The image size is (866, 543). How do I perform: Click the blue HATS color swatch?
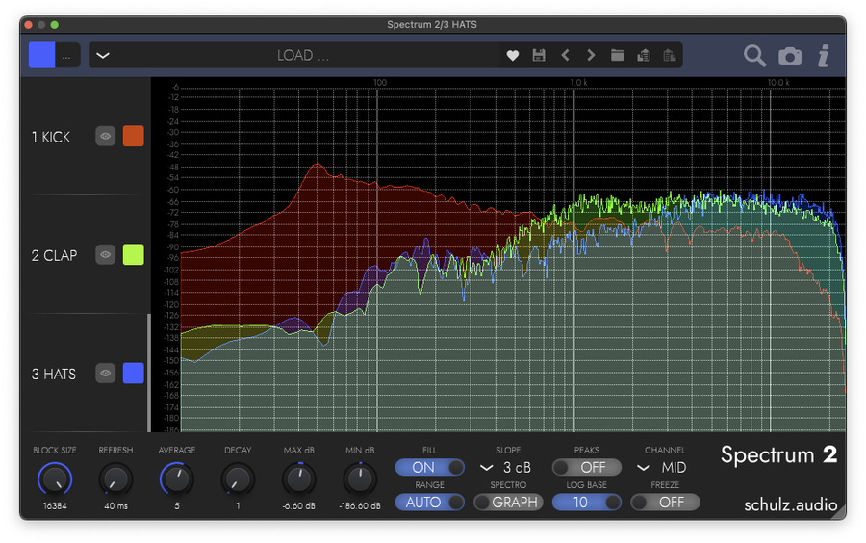(x=133, y=374)
